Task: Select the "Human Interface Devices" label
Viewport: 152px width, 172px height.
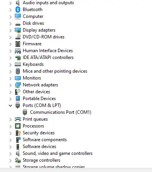Action: [48, 51]
